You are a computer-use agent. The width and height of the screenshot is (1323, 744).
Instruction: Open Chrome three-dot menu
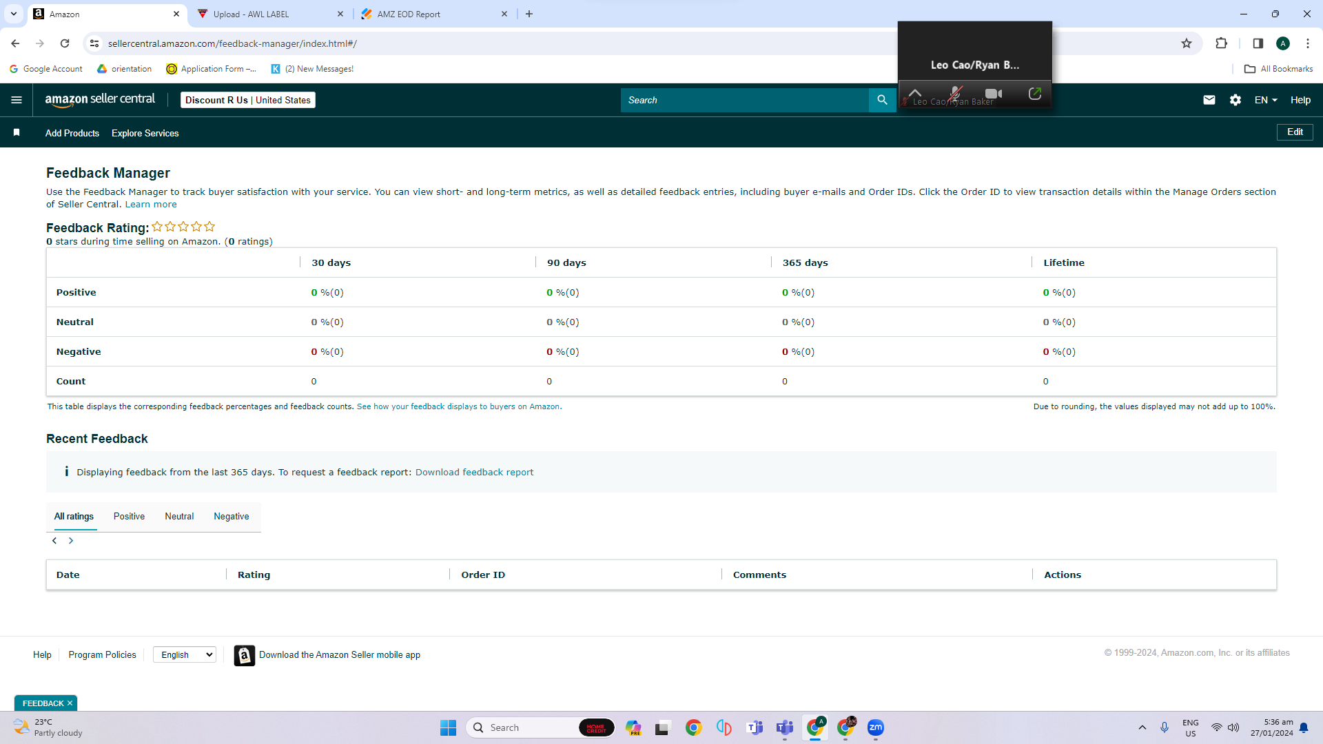[1308, 43]
